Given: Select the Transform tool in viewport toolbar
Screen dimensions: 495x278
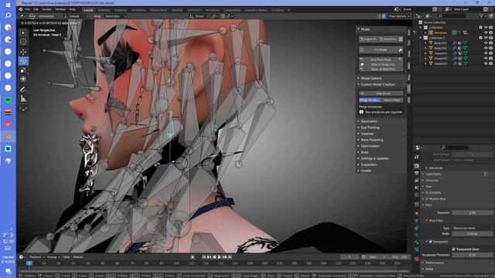Looking at the screenshot, I should point(23,79).
